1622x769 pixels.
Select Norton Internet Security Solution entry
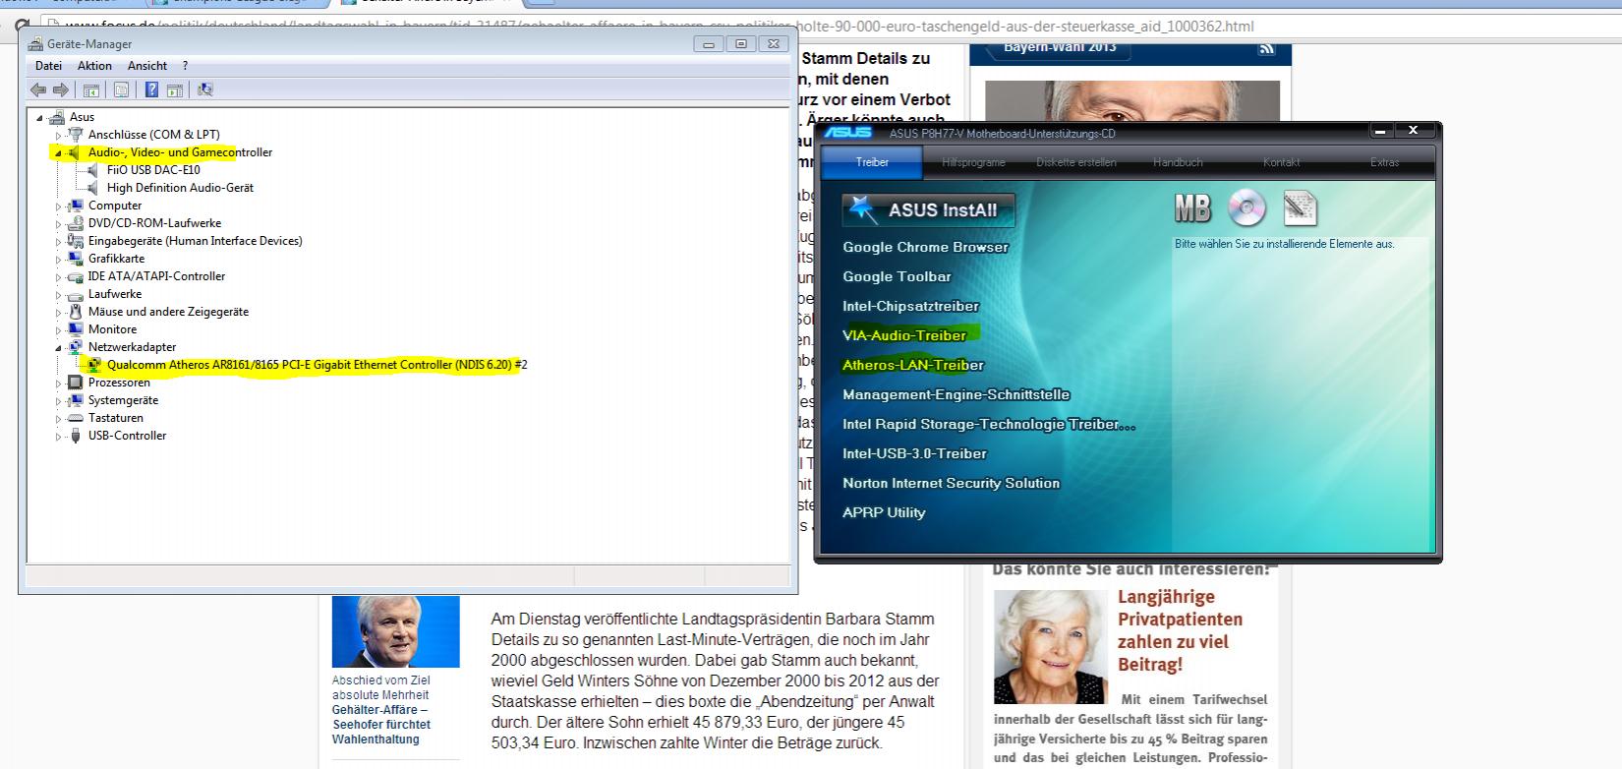(951, 483)
